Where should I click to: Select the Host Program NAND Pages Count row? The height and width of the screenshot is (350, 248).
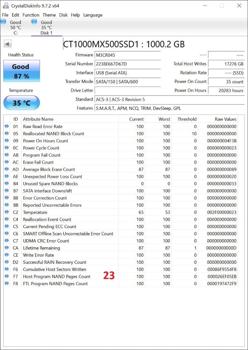point(121,276)
